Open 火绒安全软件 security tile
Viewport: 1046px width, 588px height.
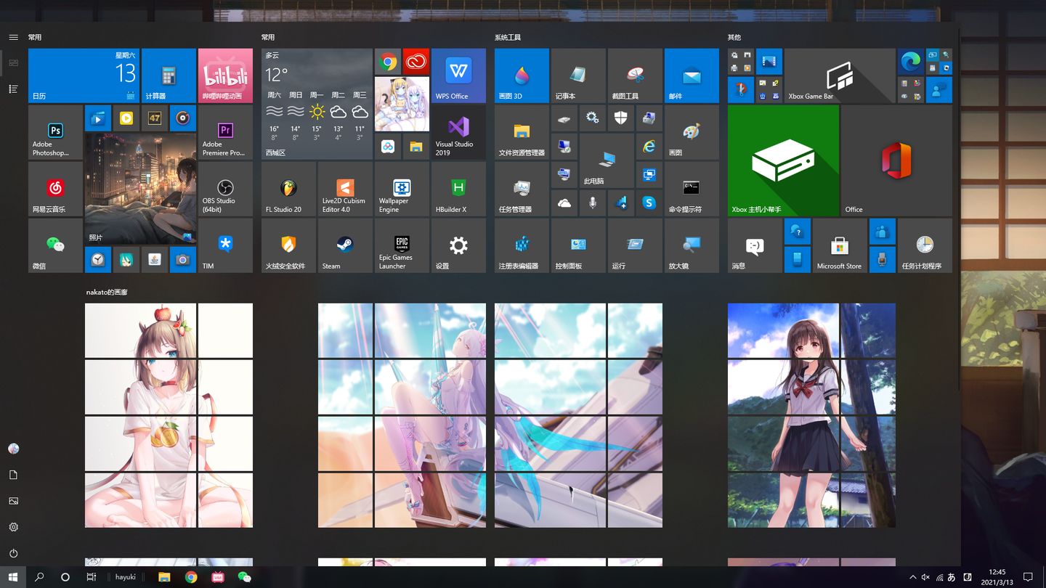click(288, 245)
